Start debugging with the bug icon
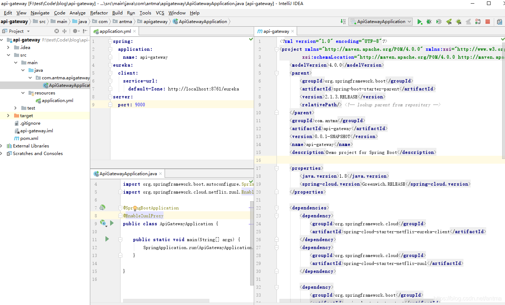 [429, 22]
